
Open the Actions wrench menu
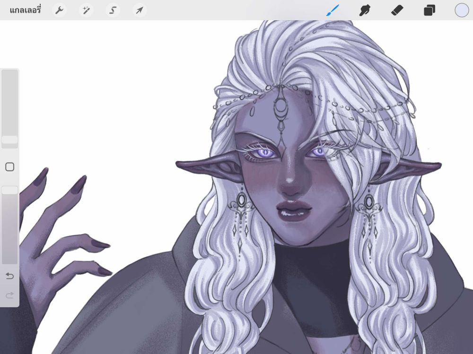click(x=60, y=10)
